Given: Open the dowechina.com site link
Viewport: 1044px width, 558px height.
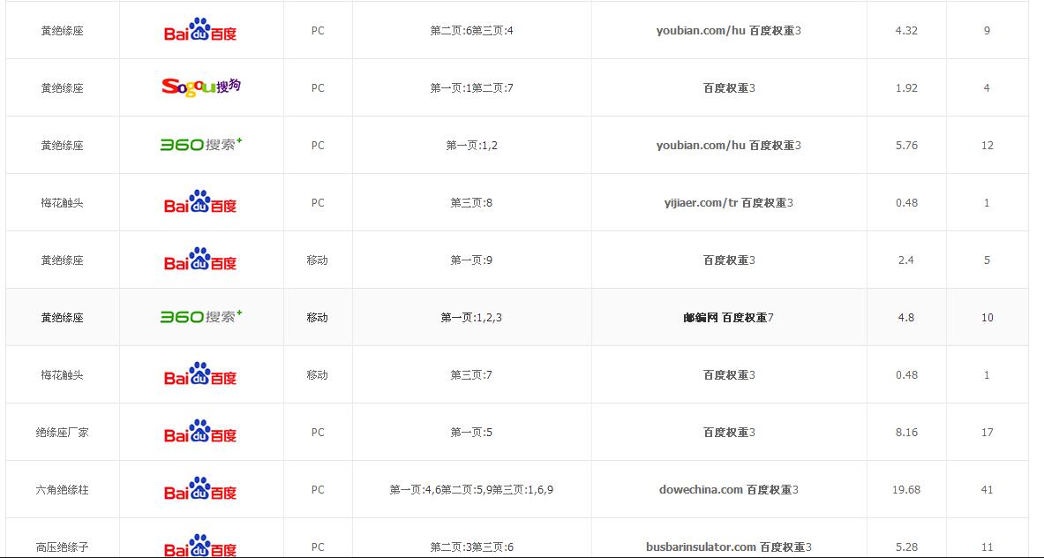Looking at the screenshot, I should pos(701,490).
